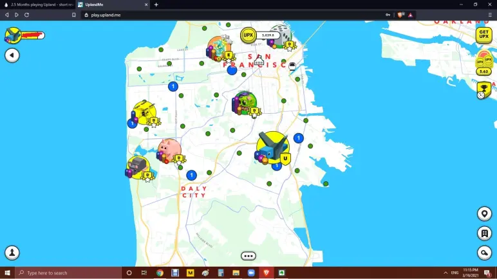
Task: Select the green alien head marker
Action: (245, 103)
